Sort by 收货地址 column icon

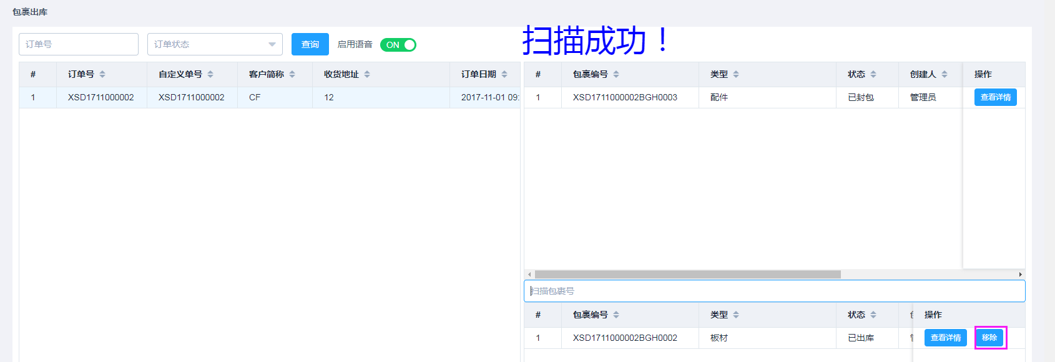coord(367,74)
